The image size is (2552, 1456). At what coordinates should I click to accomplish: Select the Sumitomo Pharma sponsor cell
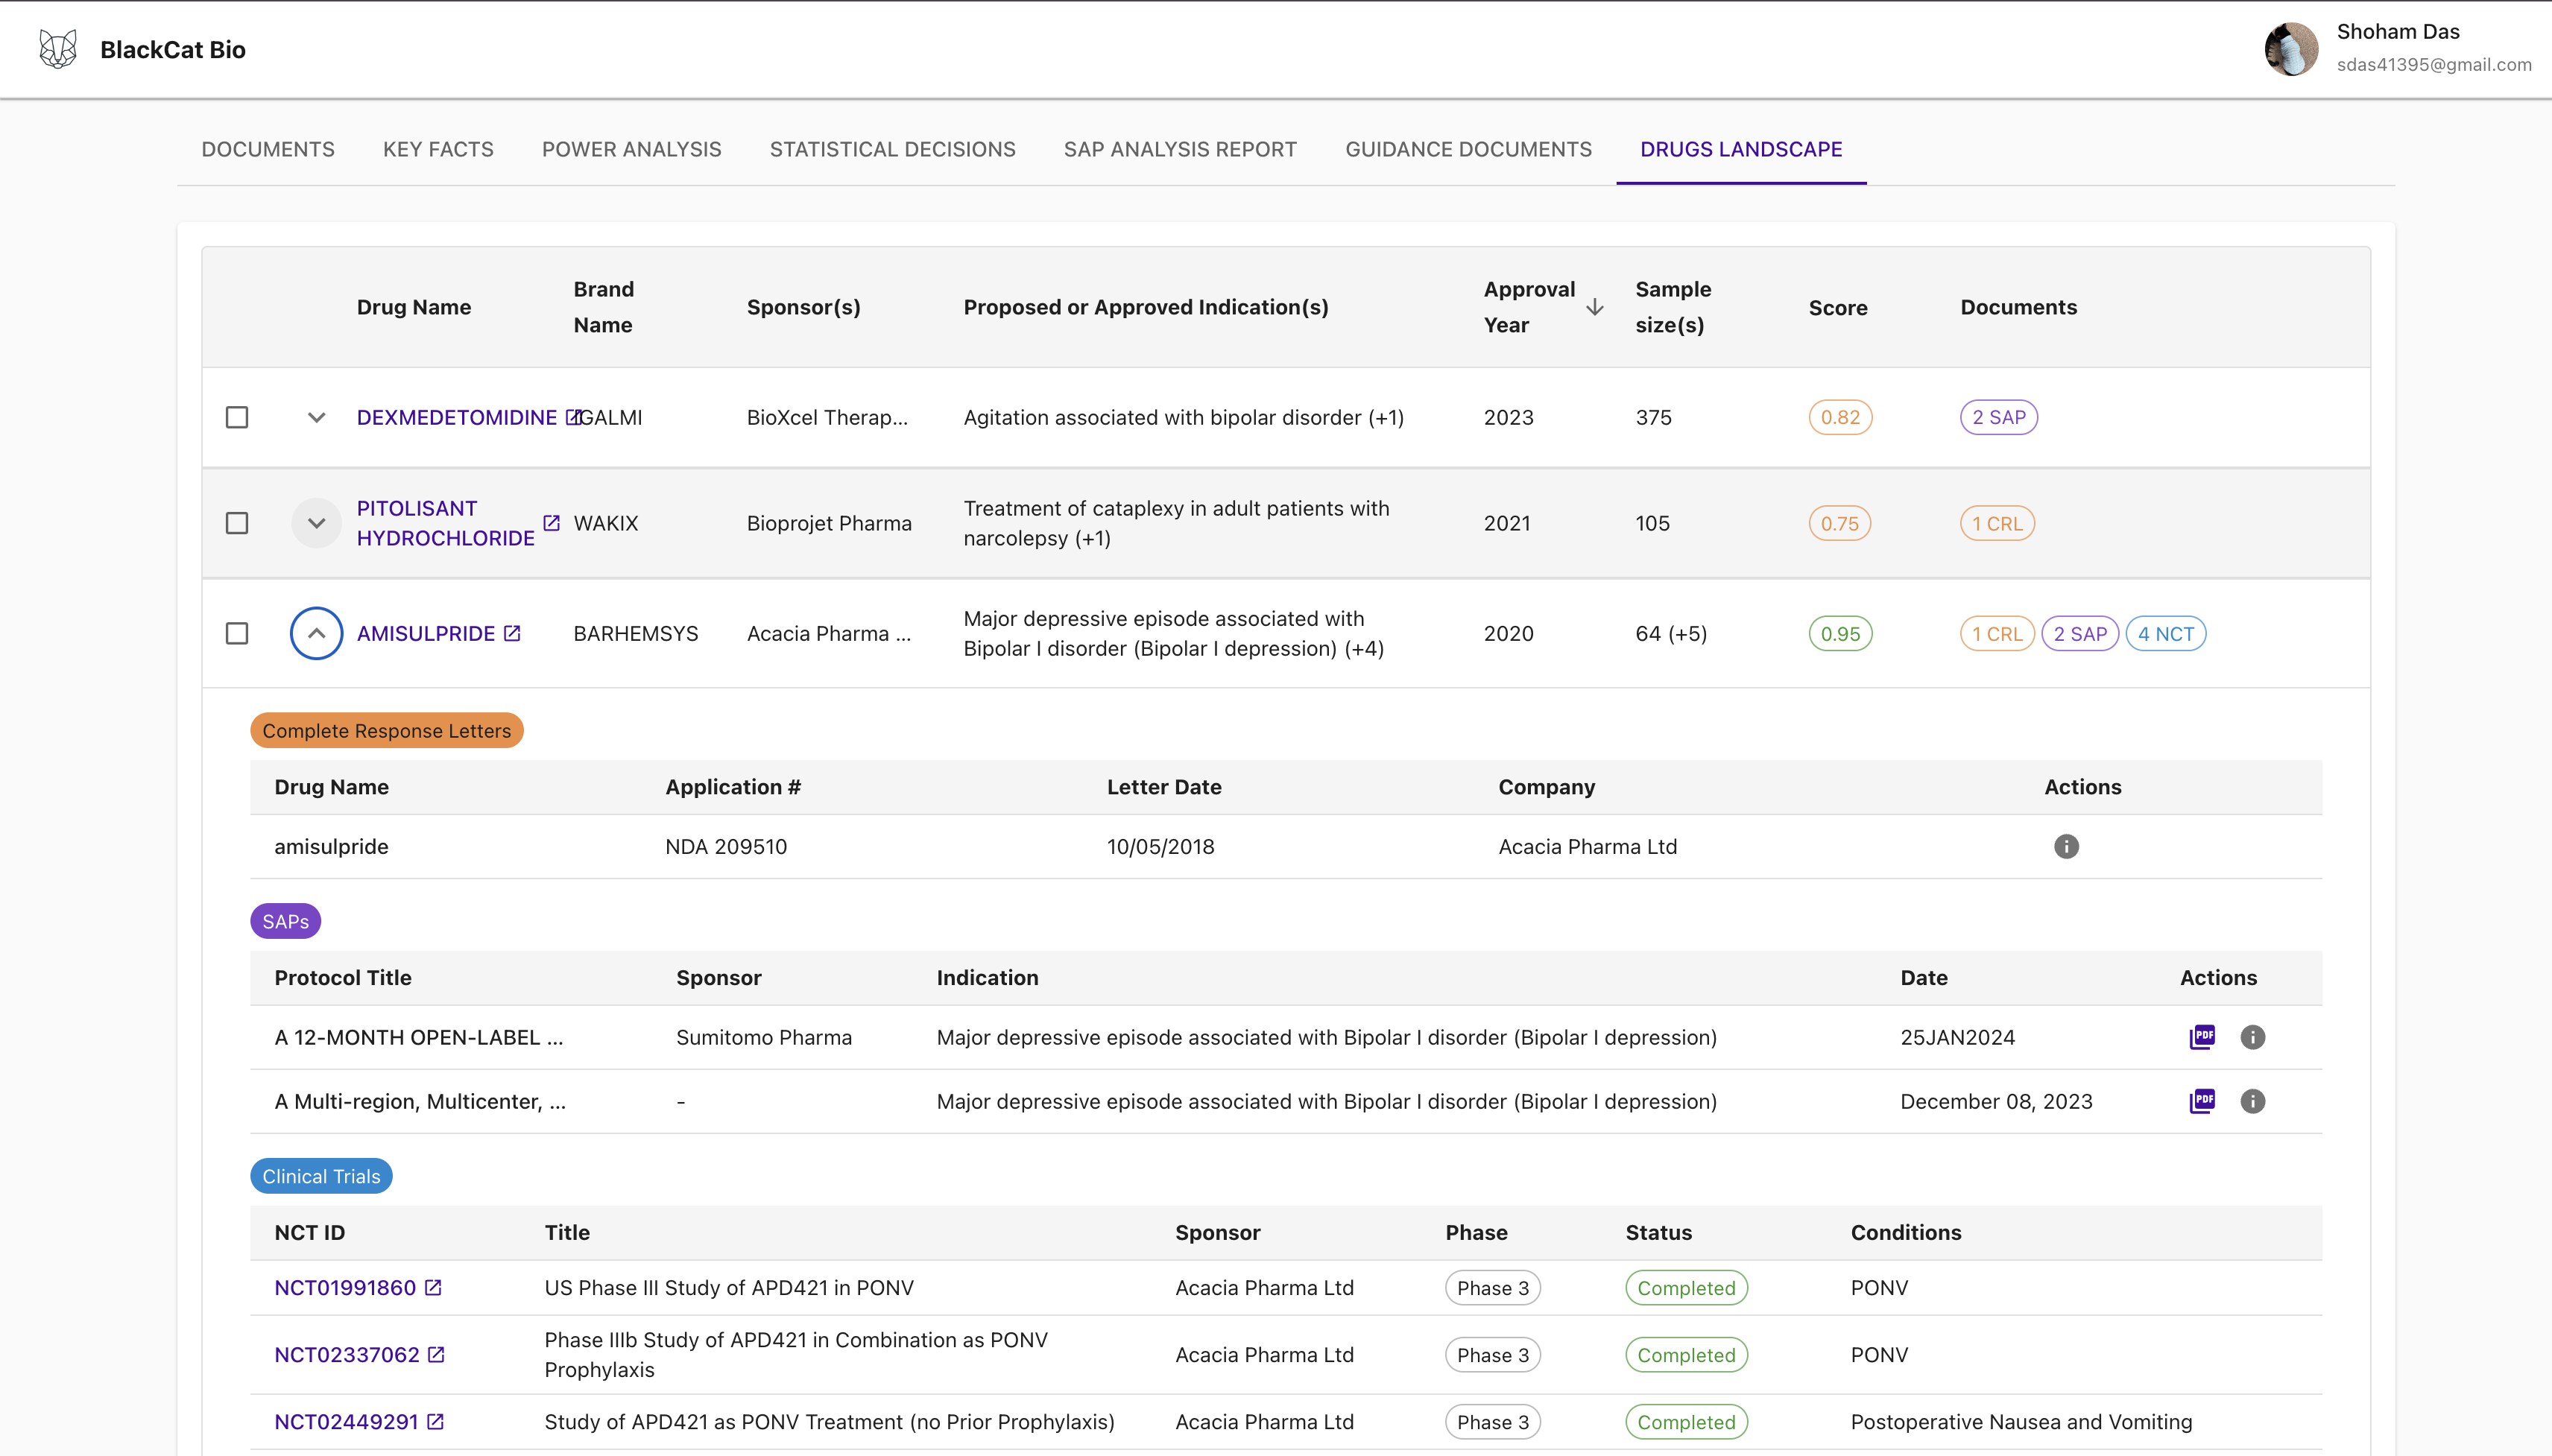pyautogui.click(x=764, y=1037)
